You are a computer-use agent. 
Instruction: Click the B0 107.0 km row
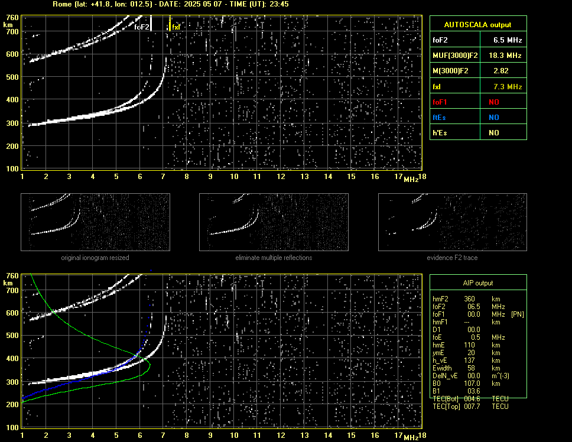tap(466, 383)
